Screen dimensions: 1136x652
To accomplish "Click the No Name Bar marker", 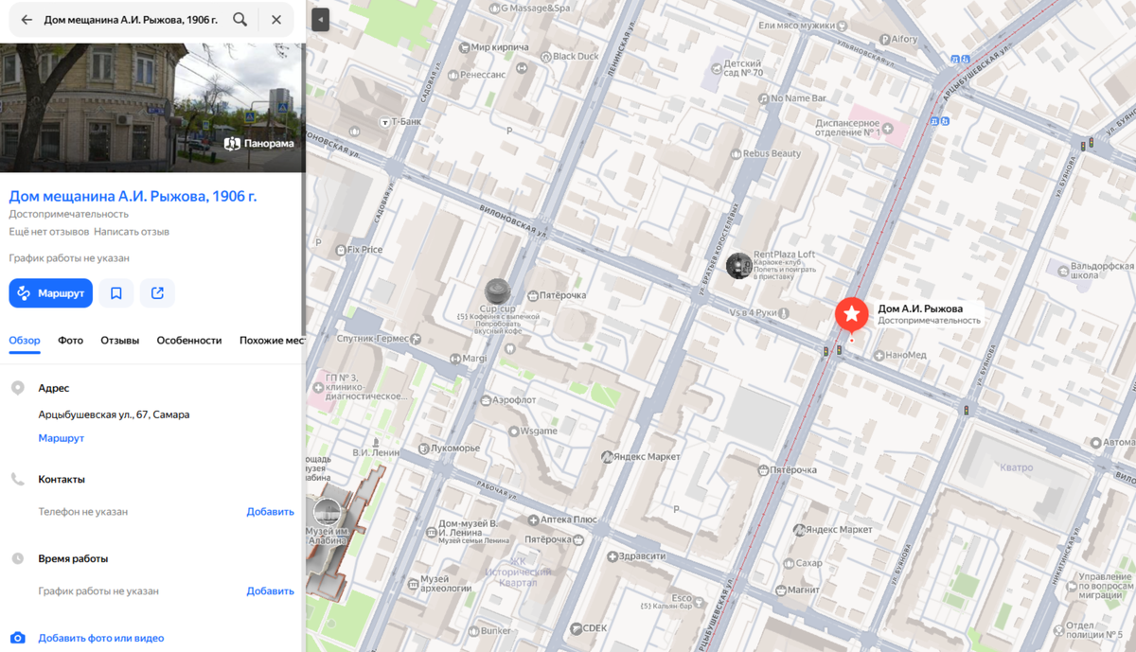I will pyautogui.click(x=763, y=98).
